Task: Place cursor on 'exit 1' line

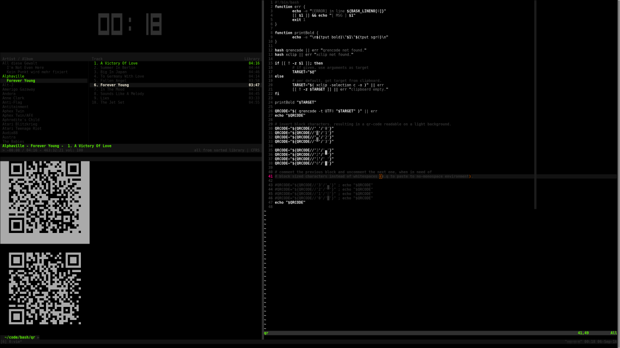Action: [299, 20]
